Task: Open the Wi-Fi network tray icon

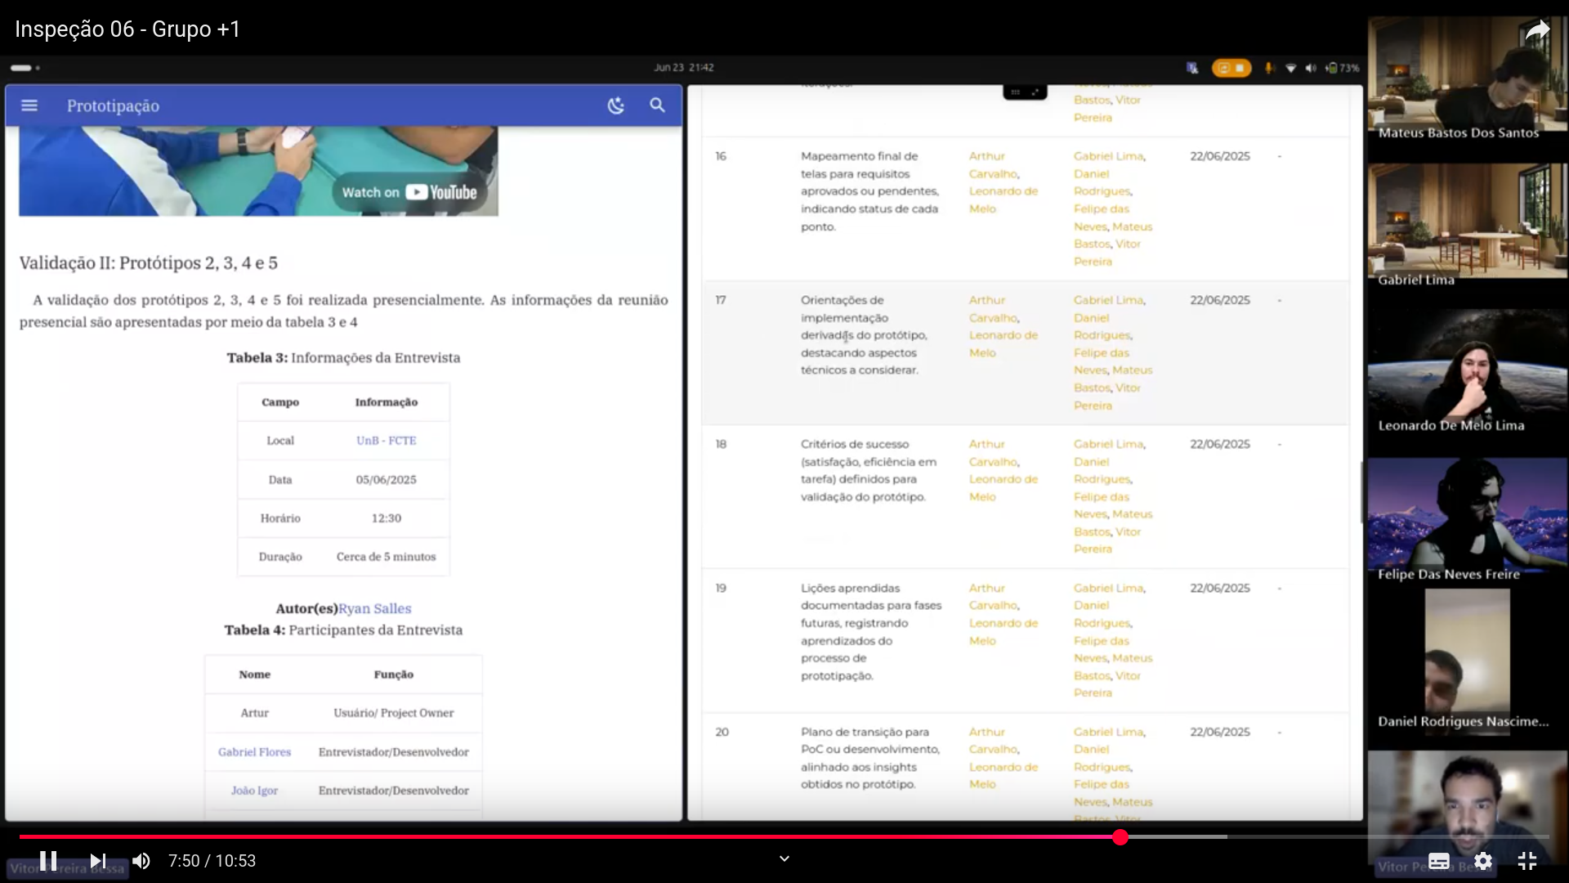Action: 1291,68
